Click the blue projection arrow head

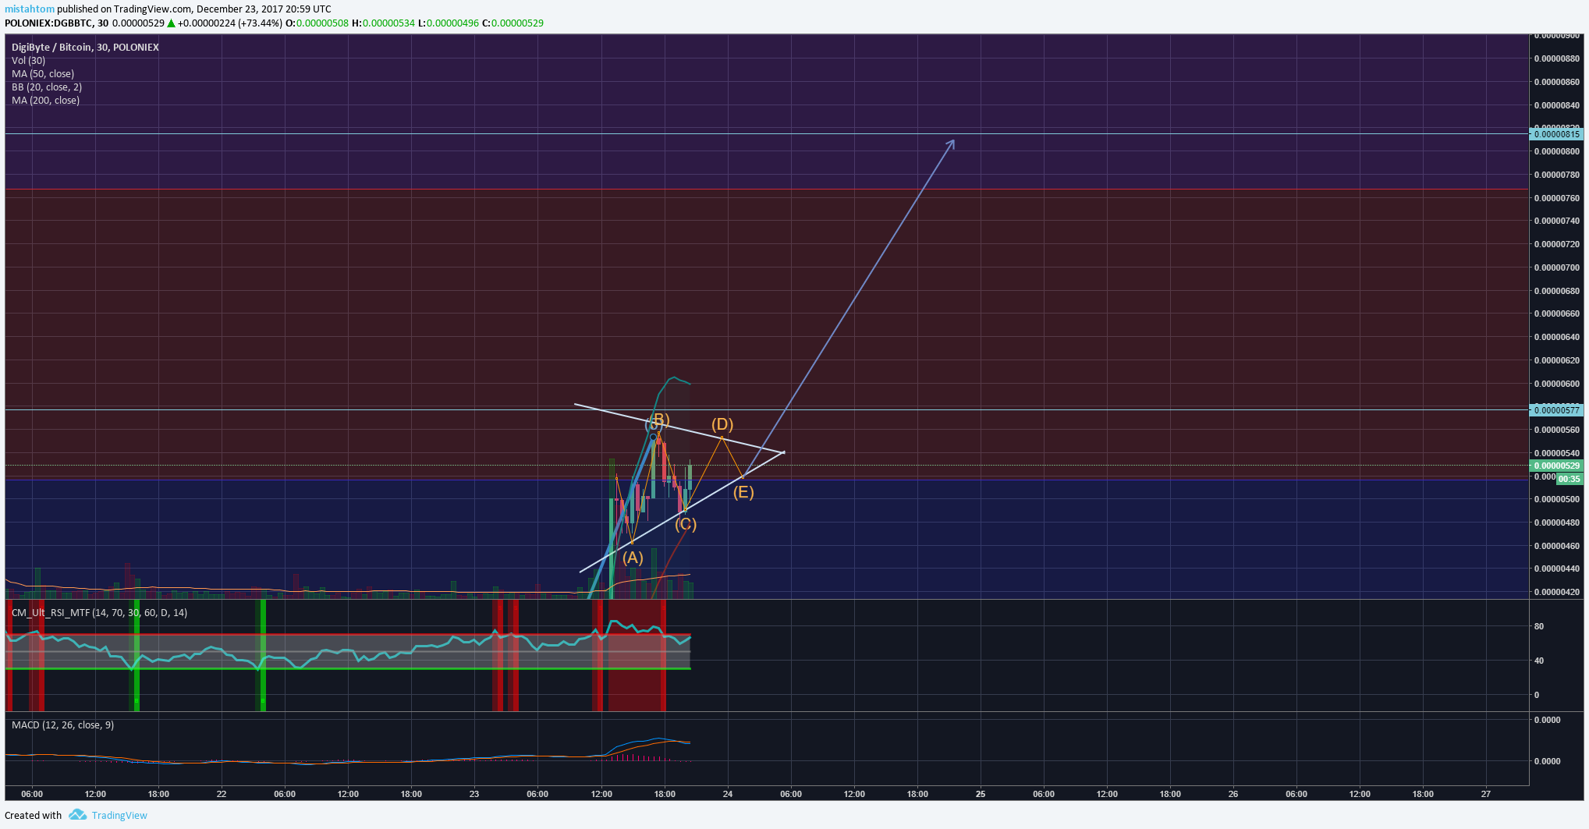951,144
